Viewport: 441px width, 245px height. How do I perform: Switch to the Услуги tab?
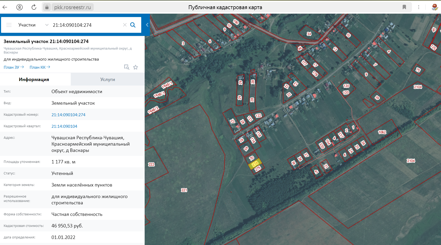tap(107, 79)
